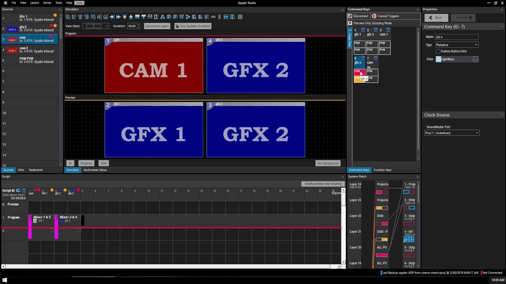Close the System Patch panel with its X

point(417,177)
